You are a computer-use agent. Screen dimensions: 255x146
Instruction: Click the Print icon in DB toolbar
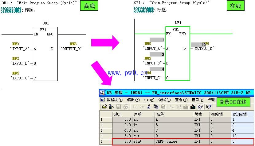pyautogui.click(x=125, y=107)
